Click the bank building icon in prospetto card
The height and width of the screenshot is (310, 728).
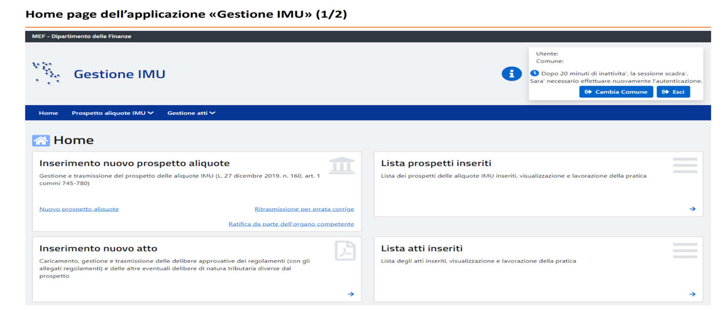coord(342,166)
